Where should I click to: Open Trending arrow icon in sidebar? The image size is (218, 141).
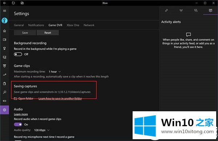(5, 75)
